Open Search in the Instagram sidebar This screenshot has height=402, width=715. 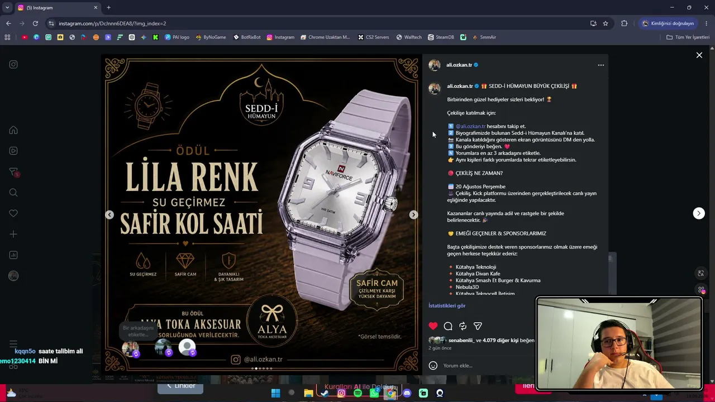(x=13, y=193)
